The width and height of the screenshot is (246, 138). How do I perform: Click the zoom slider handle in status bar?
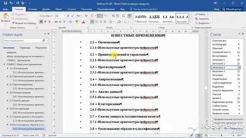pyautogui.click(x=221, y=135)
